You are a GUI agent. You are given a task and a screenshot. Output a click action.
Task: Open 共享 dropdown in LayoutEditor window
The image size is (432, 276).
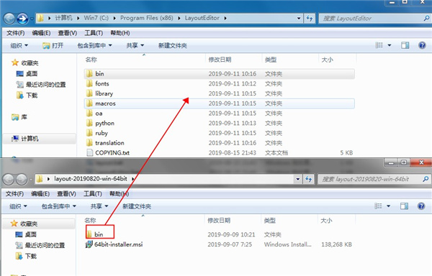click(135, 45)
